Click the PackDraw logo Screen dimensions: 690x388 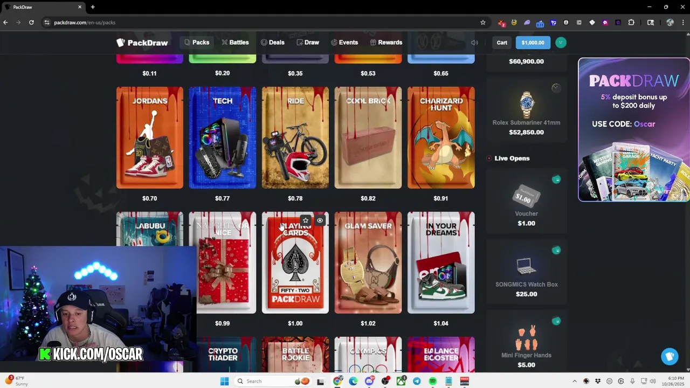coord(142,43)
